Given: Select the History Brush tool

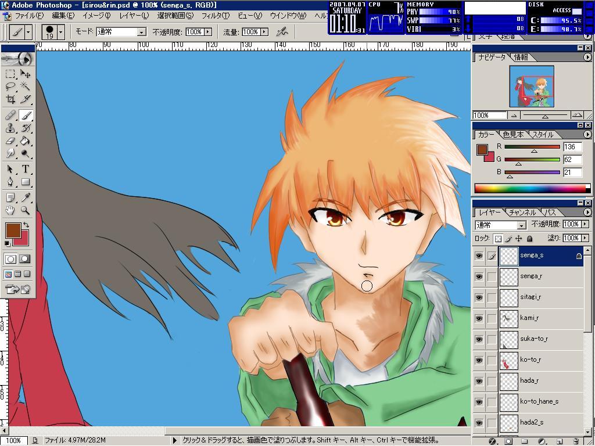Looking at the screenshot, I should pyautogui.click(x=25, y=128).
